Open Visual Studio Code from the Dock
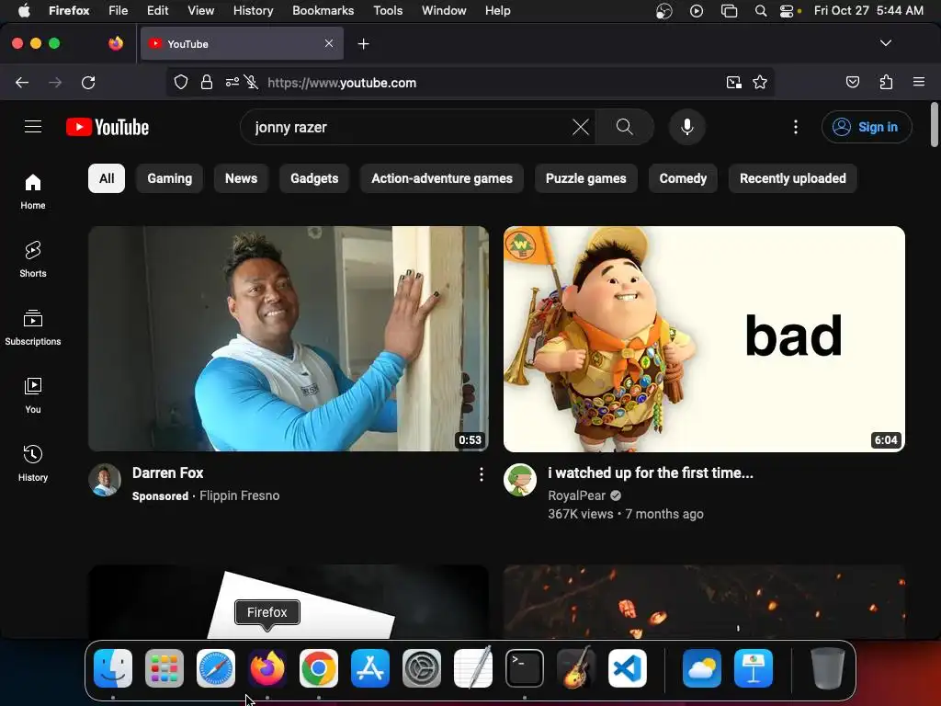The image size is (941, 706). pyautogui.click(x=627, y=668)
